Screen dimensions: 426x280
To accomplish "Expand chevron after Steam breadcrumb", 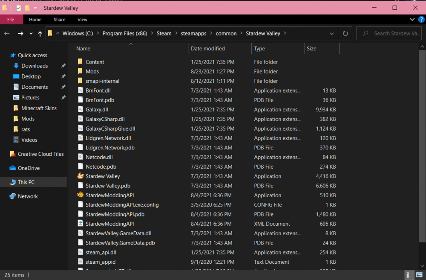I will 176,33.
